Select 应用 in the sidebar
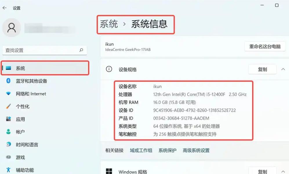The height and width of the screenshot is (174, 289). [x=20, y=119]
